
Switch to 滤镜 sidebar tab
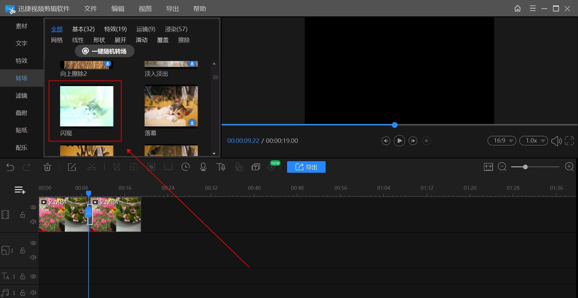[22, 95]
